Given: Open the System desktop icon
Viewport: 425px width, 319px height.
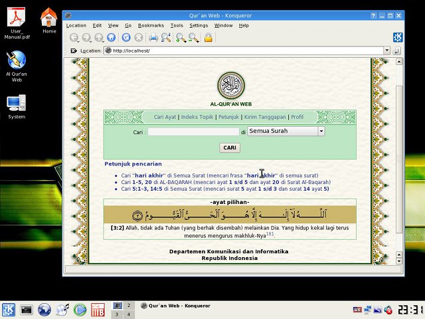Looking at the screenshot, I should (17, 107).
